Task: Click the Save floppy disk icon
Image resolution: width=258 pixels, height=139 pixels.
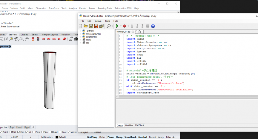Action: [x=91, y=26]
